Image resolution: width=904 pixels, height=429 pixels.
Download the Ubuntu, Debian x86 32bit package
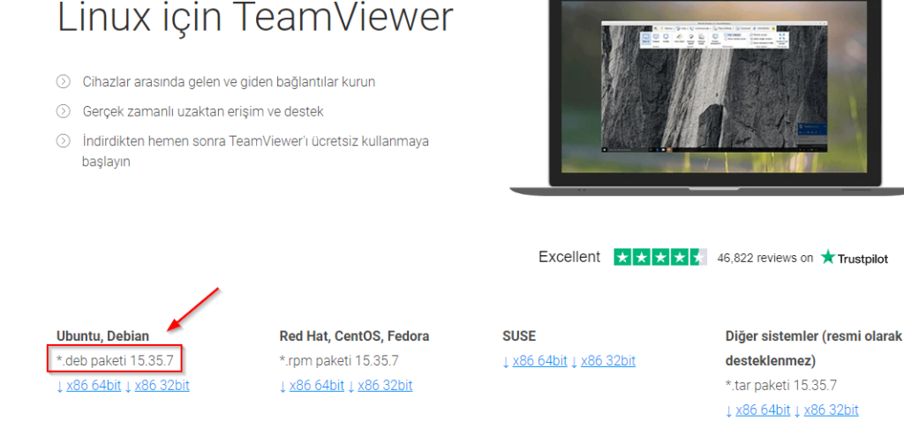(x=162, y=386)
